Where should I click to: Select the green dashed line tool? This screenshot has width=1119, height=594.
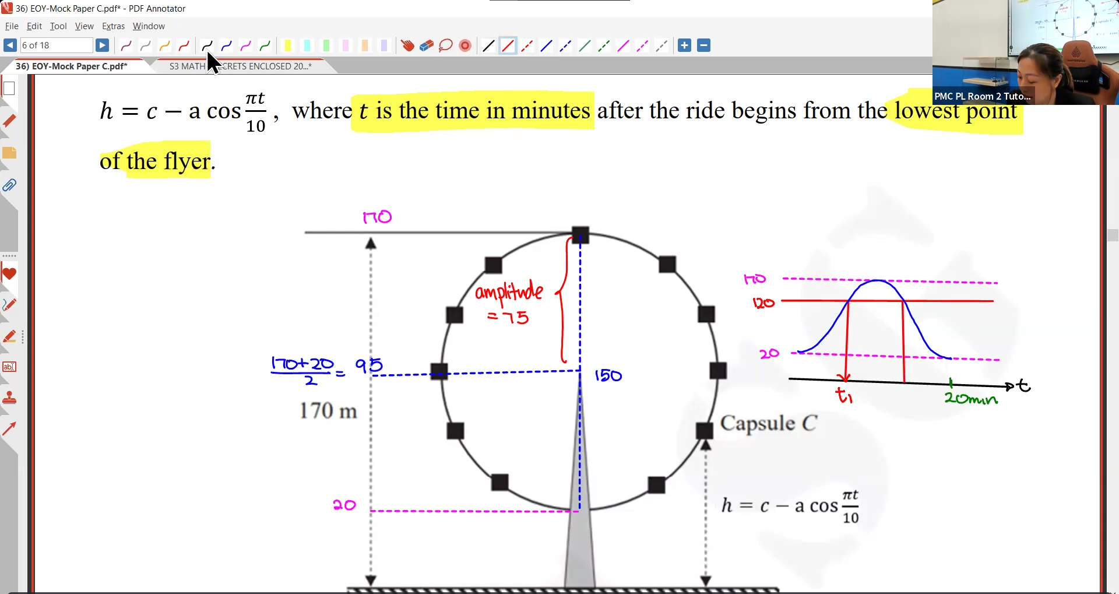(x=604, y=45)
